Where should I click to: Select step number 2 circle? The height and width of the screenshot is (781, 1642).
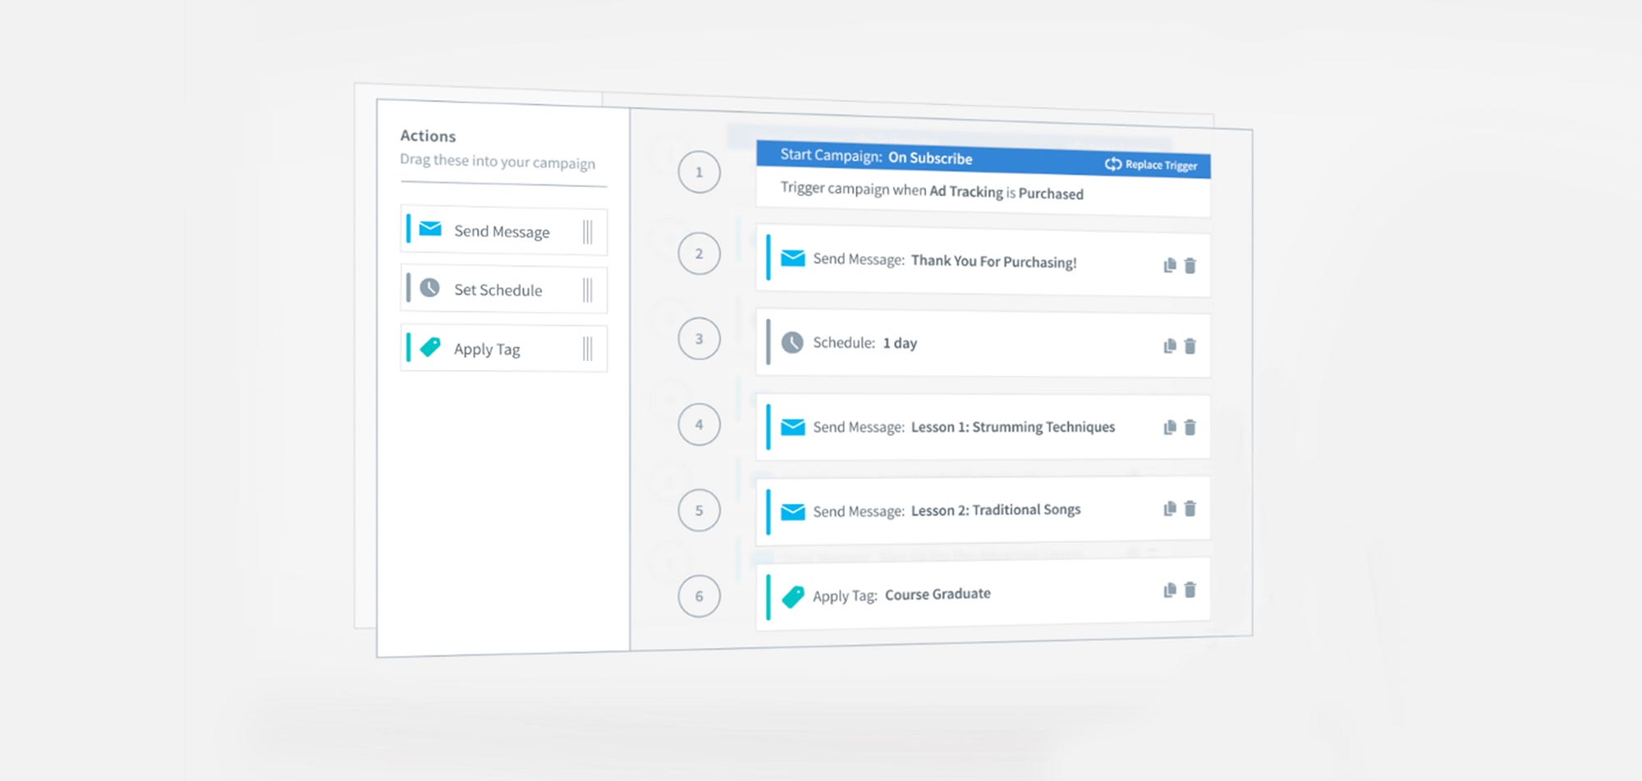click(699, 253)
